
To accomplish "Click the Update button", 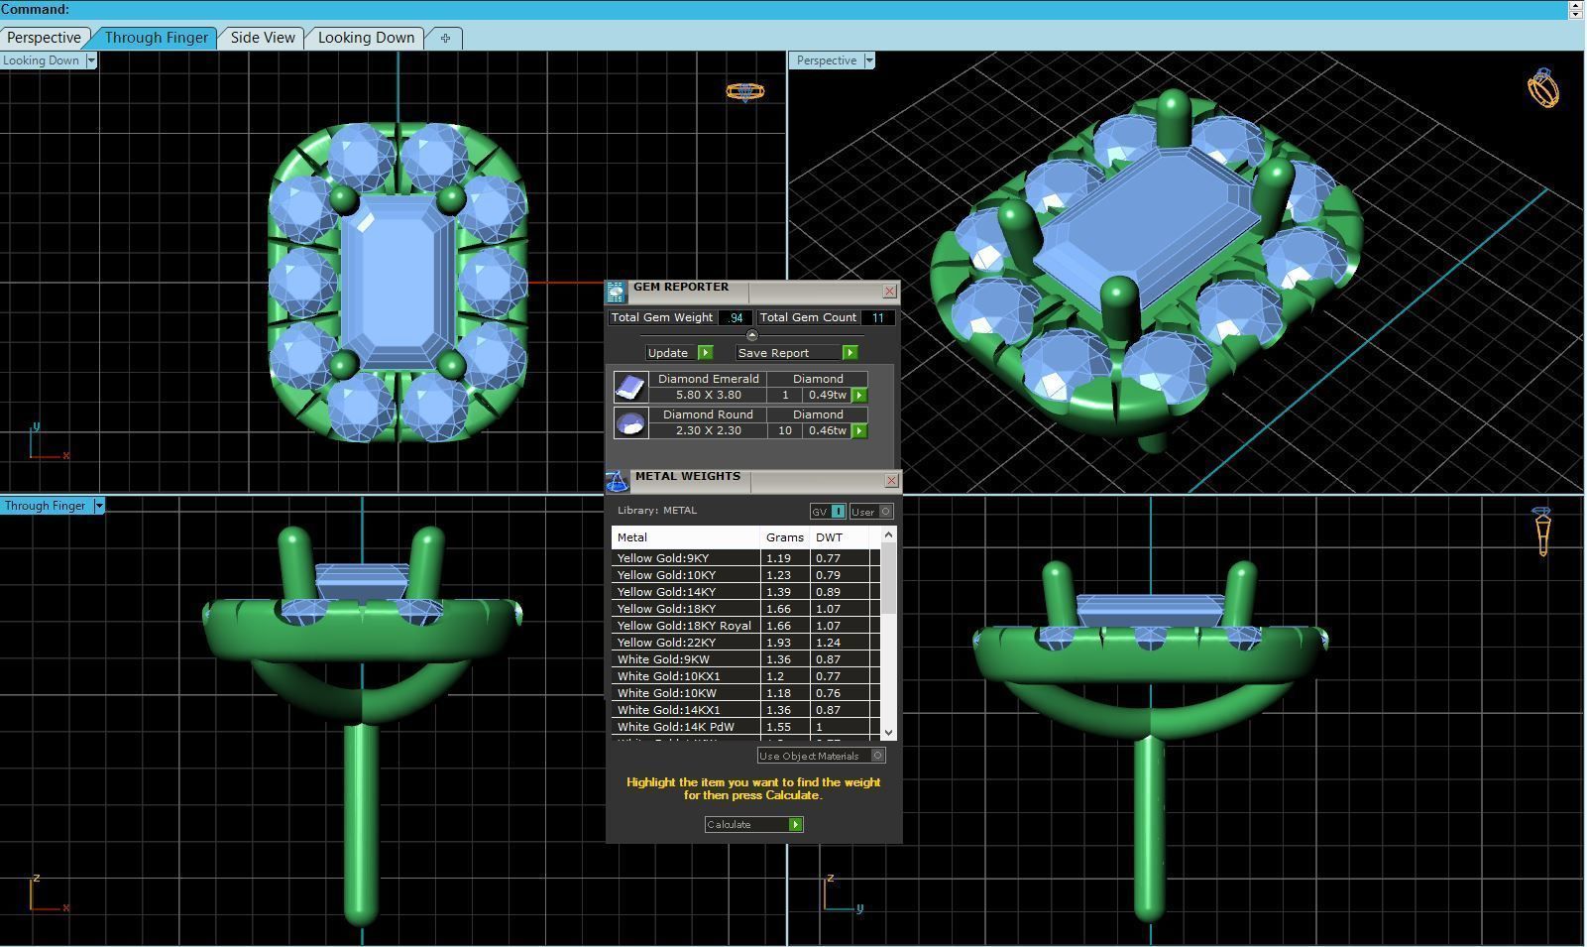I will point(679,353).
